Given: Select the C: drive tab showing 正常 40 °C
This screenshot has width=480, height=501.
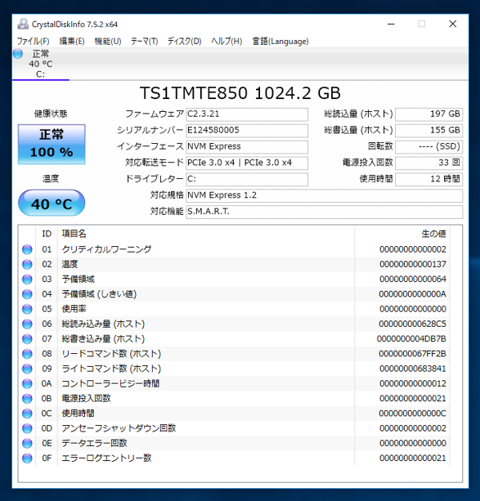Looking at the screenshot, I should (x=41, y=64).
